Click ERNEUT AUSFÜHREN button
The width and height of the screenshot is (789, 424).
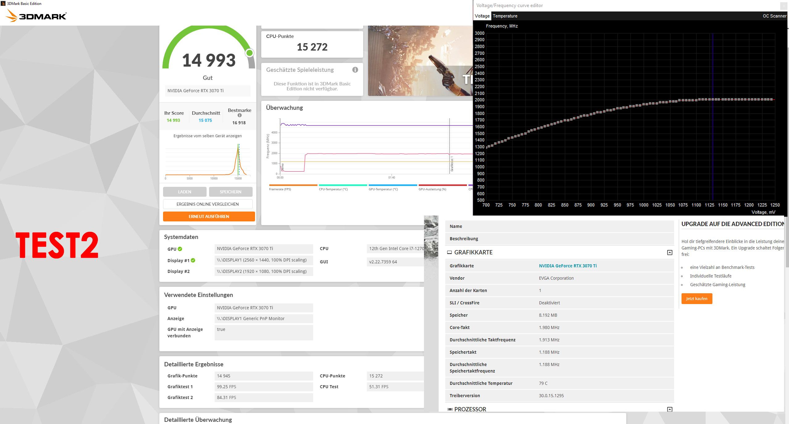209,216
